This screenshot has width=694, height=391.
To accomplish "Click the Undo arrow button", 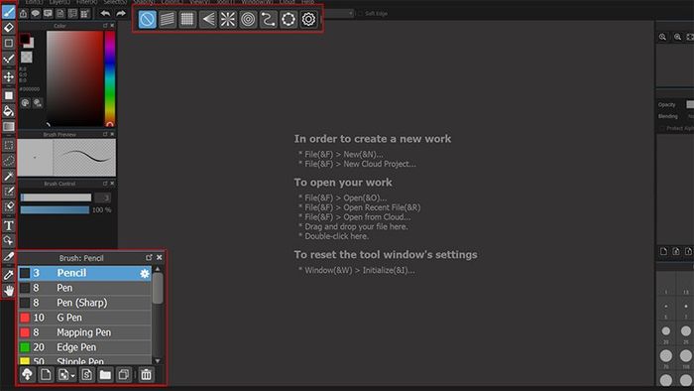I will (x=105, y=13).
